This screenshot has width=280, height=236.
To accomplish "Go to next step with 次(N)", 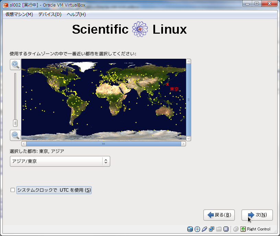I will [x=257, y=215].
